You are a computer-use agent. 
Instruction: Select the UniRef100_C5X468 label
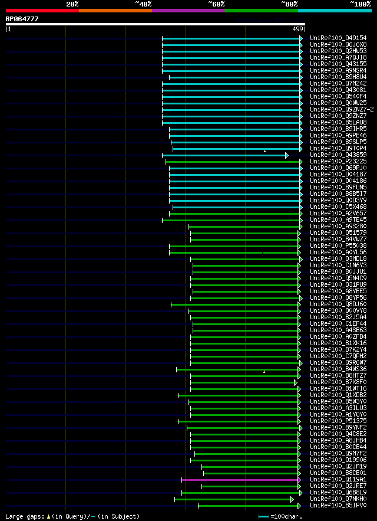tap(338, 207)
